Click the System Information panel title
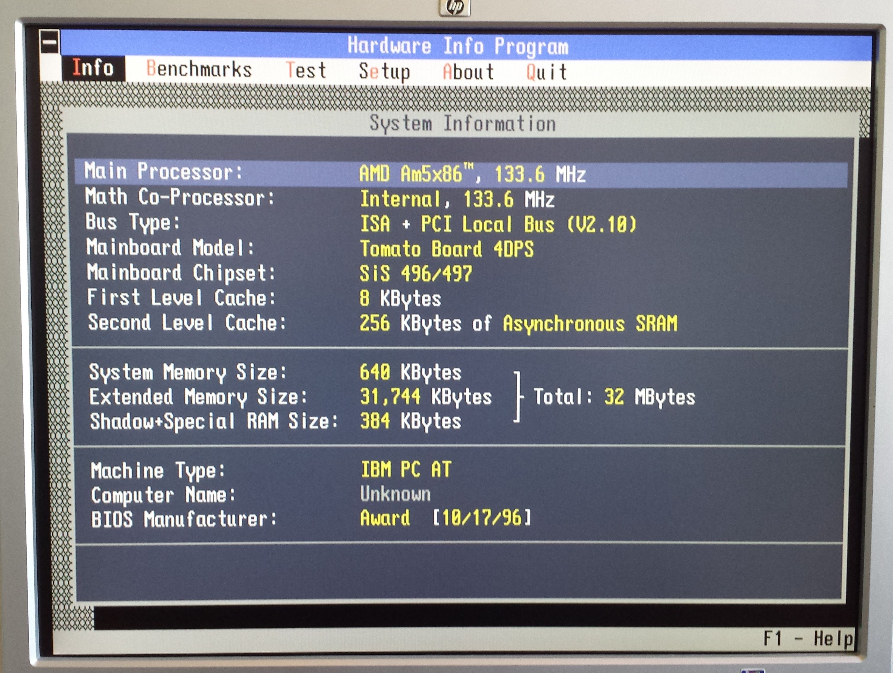893x673 pixels. click(x=463, y=123)
